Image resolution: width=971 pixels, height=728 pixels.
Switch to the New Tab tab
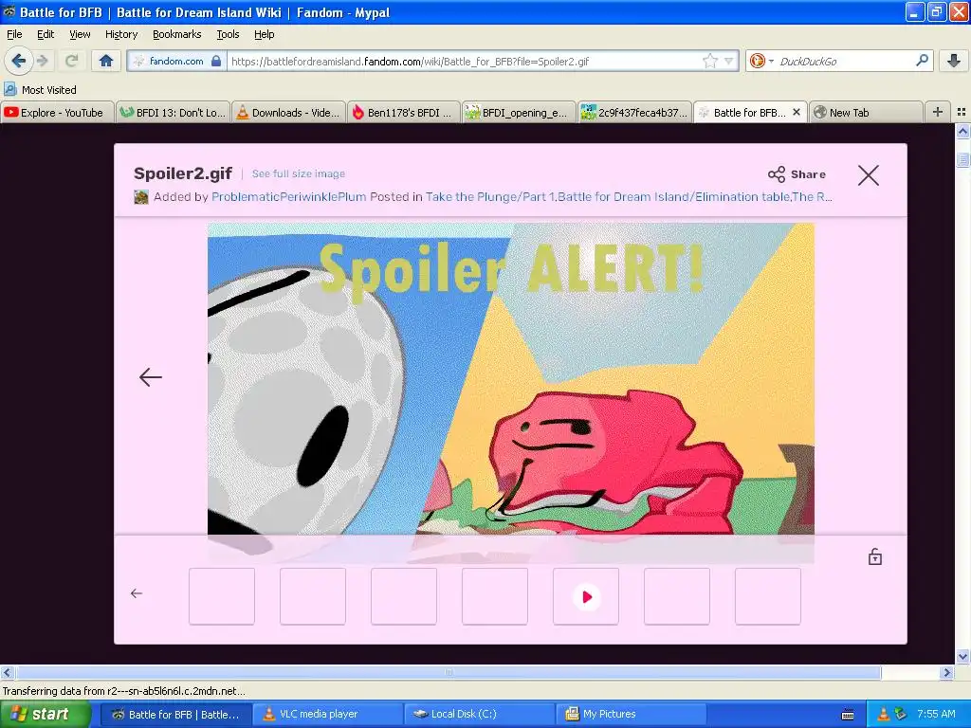pyautogui.click(x=866, y=113)
